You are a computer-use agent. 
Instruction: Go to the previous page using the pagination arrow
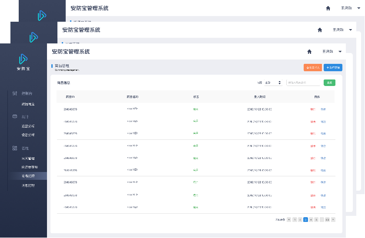pyautogui.click(x=289, y=220)
